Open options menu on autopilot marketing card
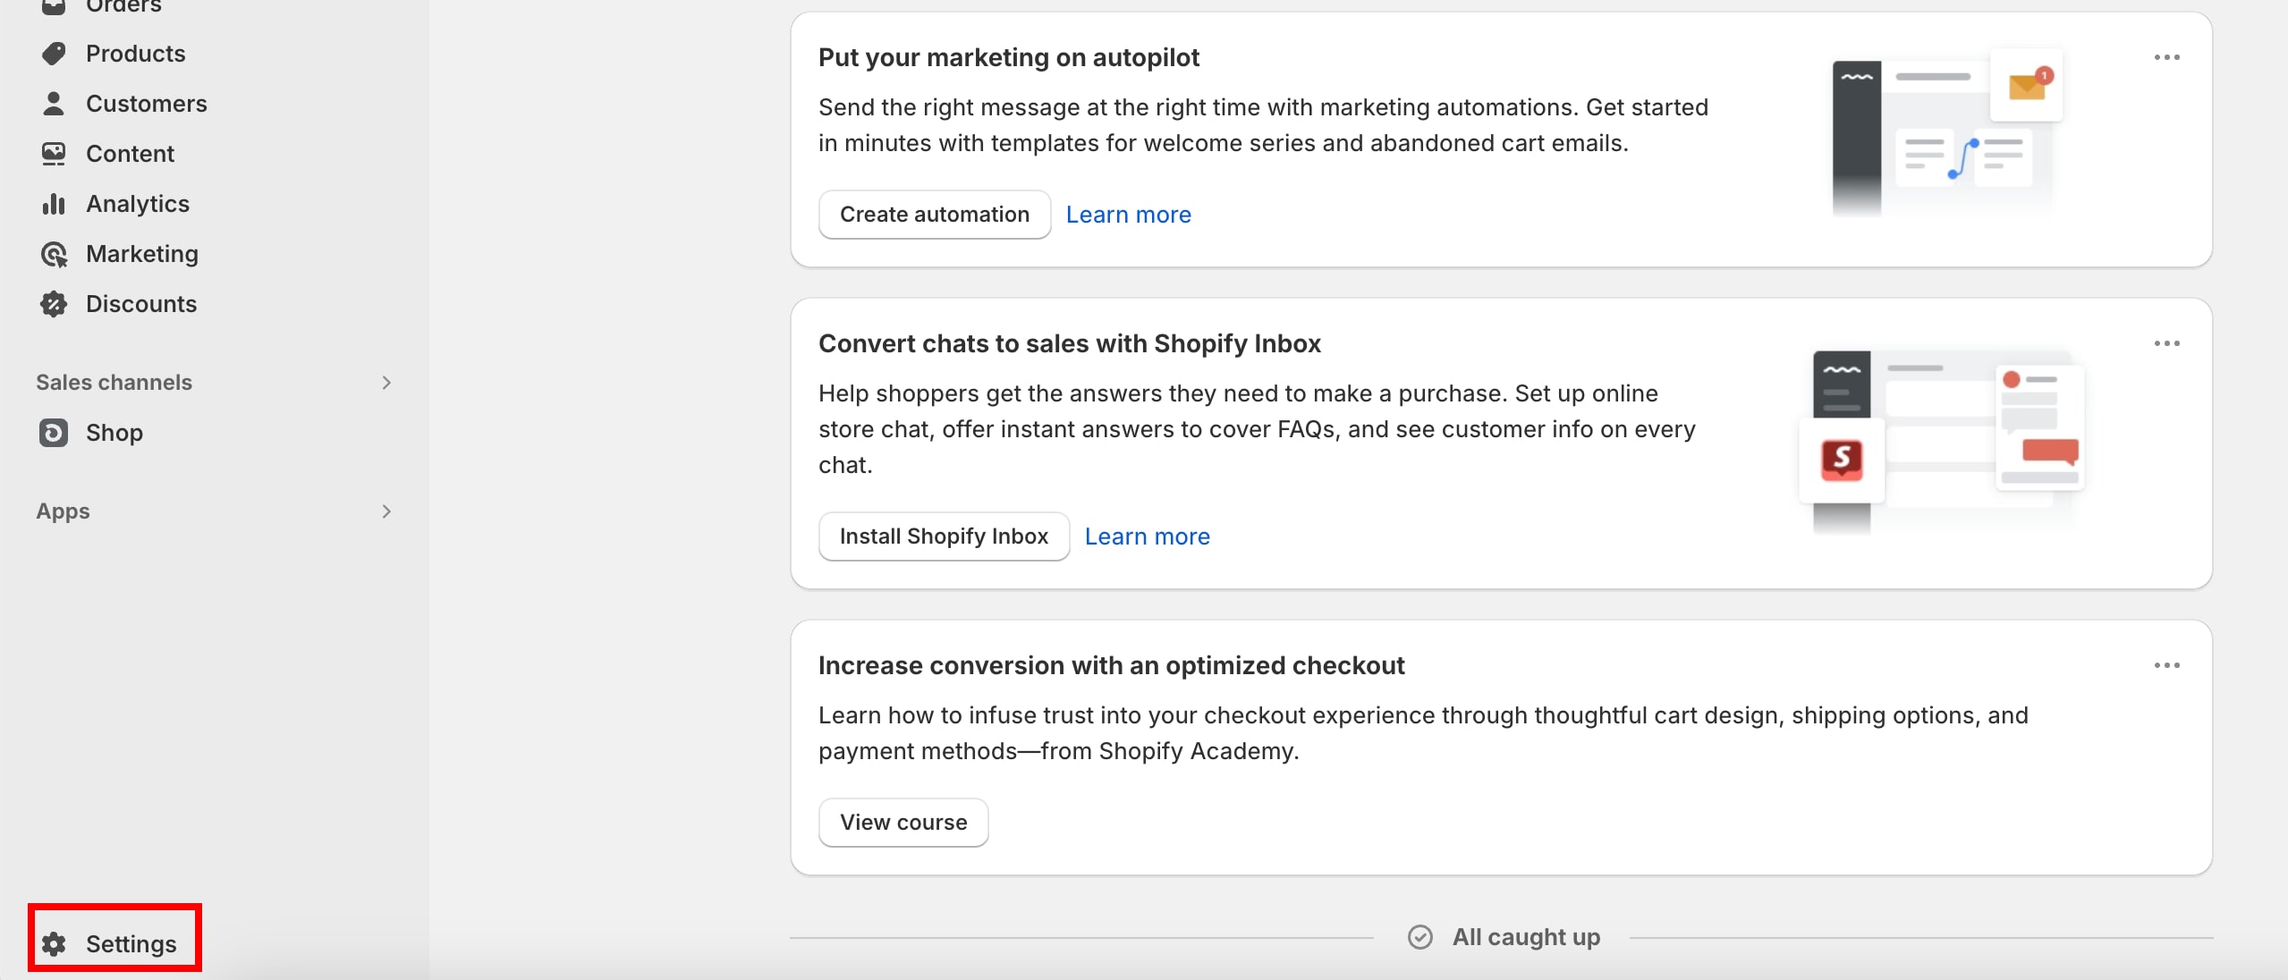Image resolution: width=2288 pixels, height=980 pixels. pyautogui.click(x=2168, y=57)
